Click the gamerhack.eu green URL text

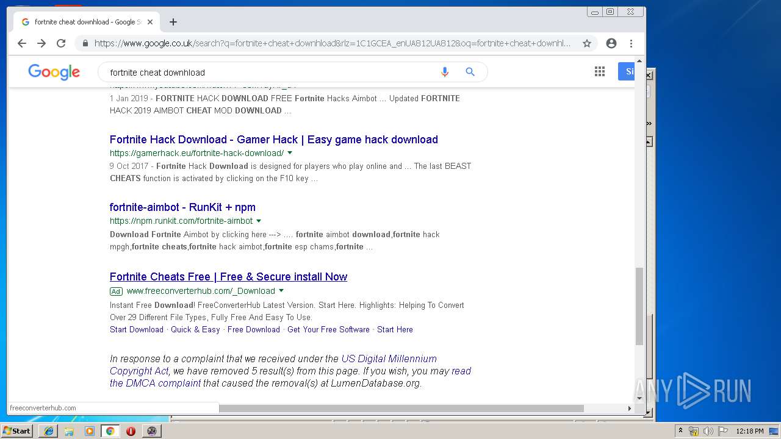tap(196, 153)
